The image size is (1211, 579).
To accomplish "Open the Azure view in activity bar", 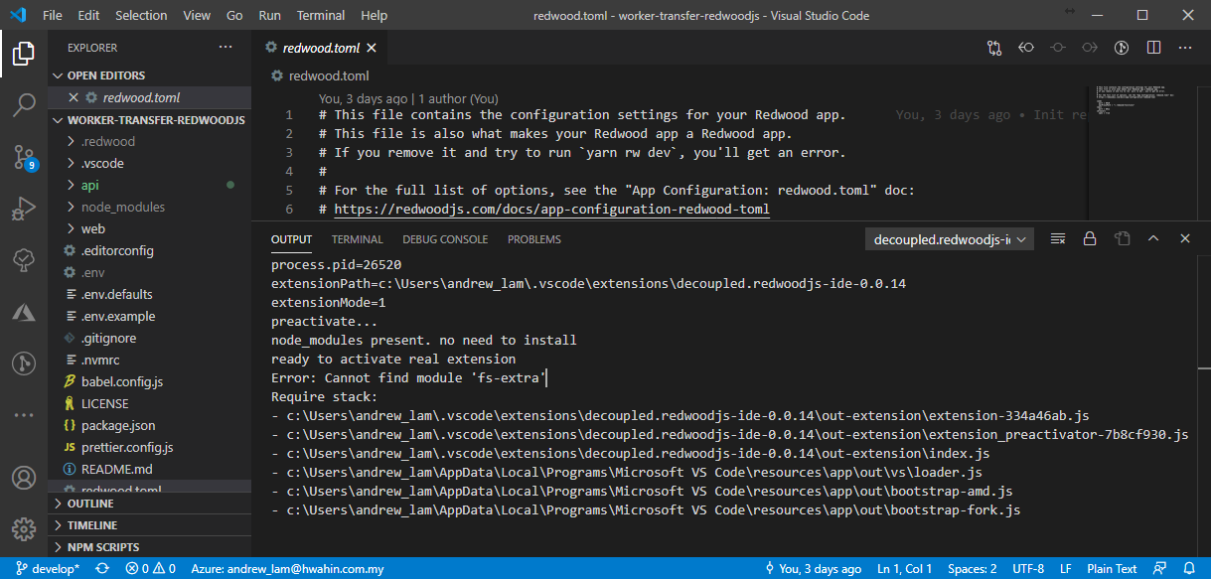I will 24,312.
